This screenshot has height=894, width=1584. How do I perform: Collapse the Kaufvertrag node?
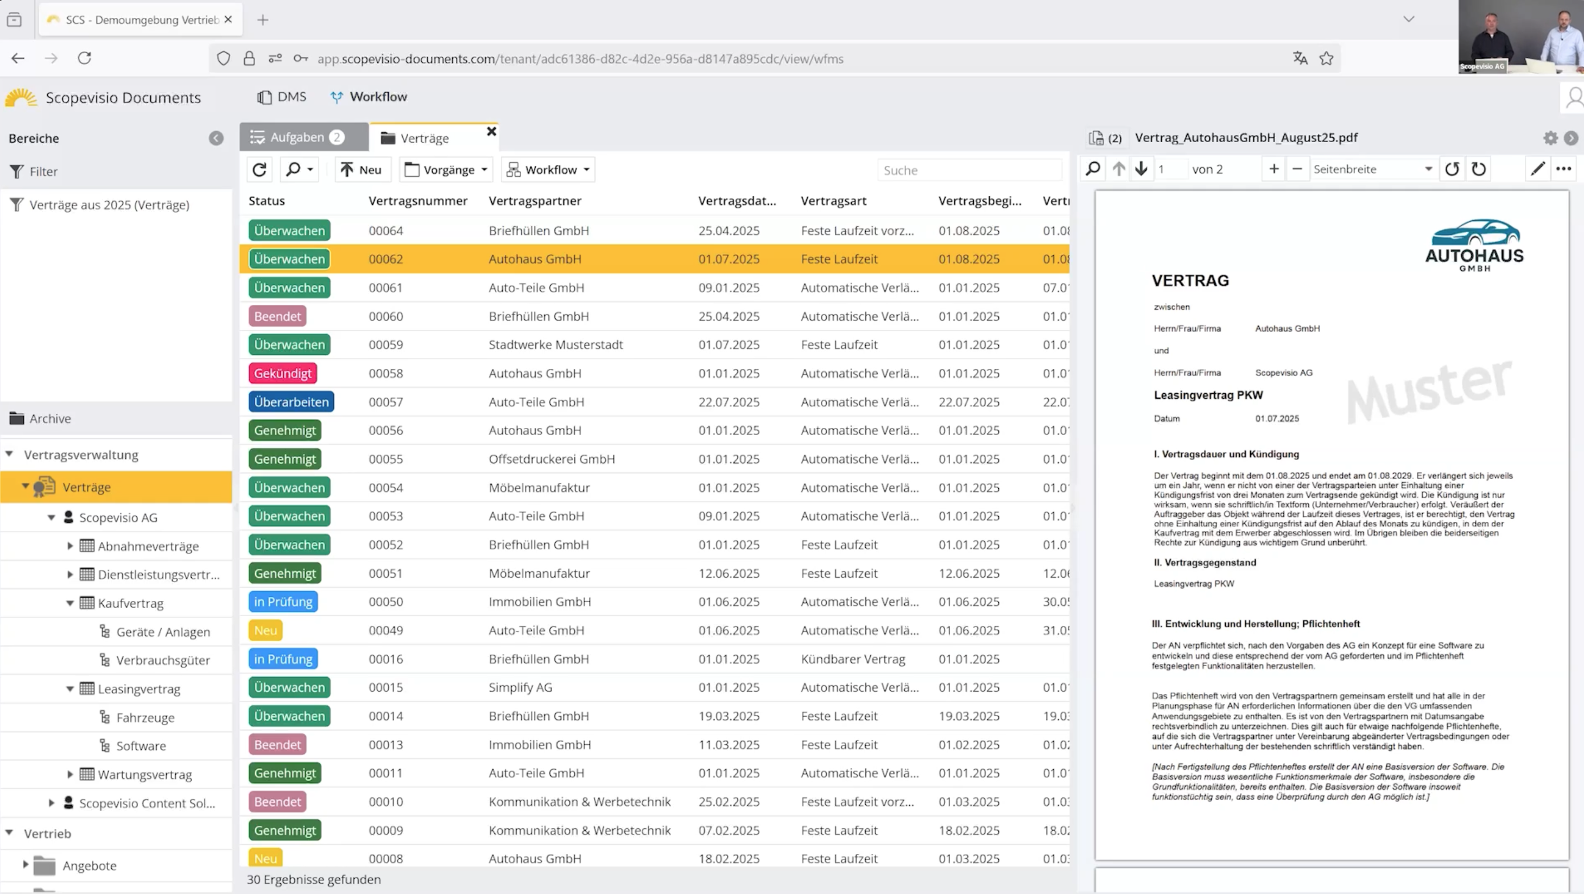pos(70,603)
